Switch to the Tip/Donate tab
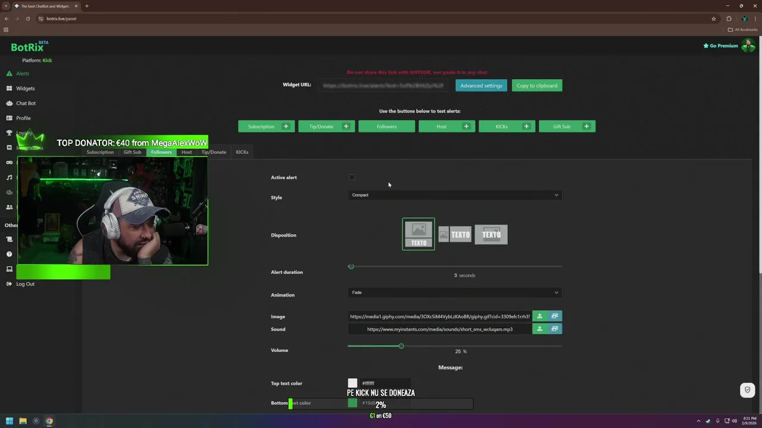The image size is (762, 428). point(214,152)
